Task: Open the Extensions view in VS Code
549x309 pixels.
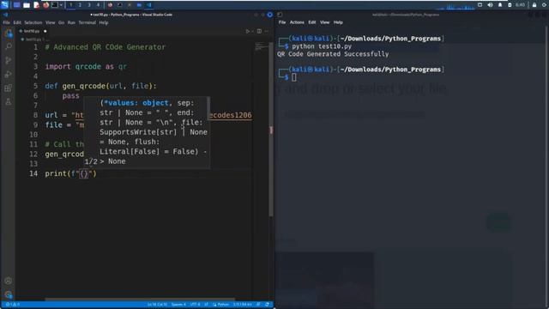Action: (x=9, y=88)
